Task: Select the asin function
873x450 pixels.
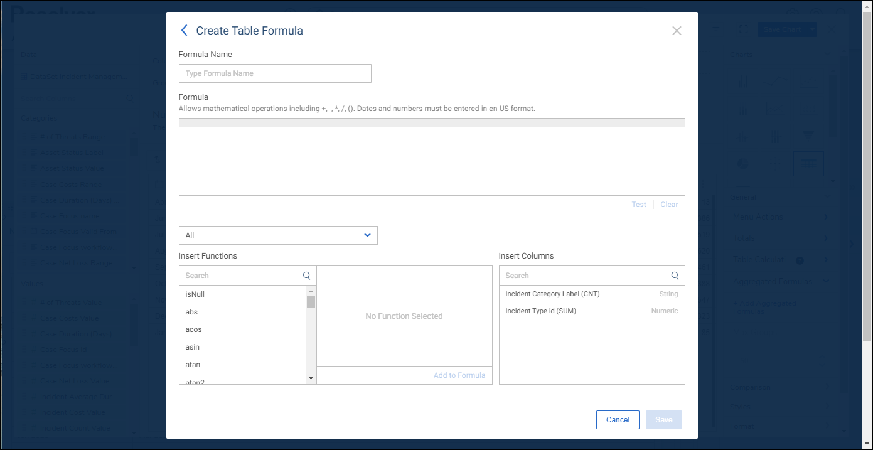Action: click(193, 347)
